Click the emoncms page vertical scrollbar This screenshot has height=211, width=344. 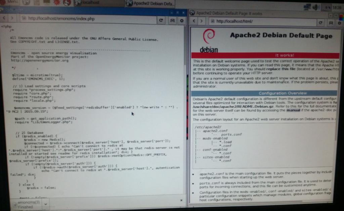coord(185,46)
